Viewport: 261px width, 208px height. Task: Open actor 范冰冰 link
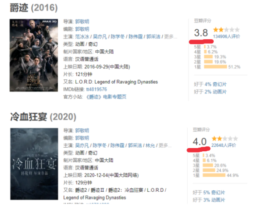pos(82,37)
